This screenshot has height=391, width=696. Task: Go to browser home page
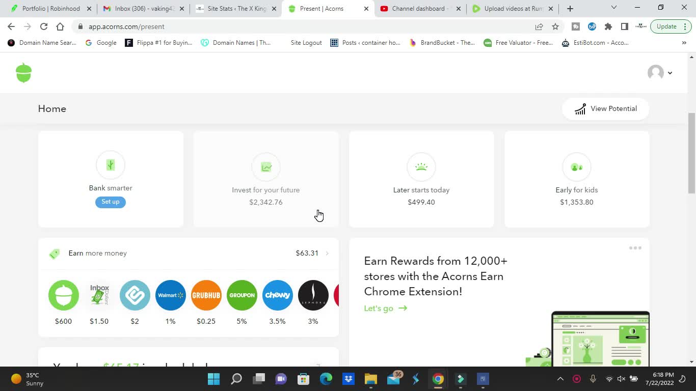point(60,26)
